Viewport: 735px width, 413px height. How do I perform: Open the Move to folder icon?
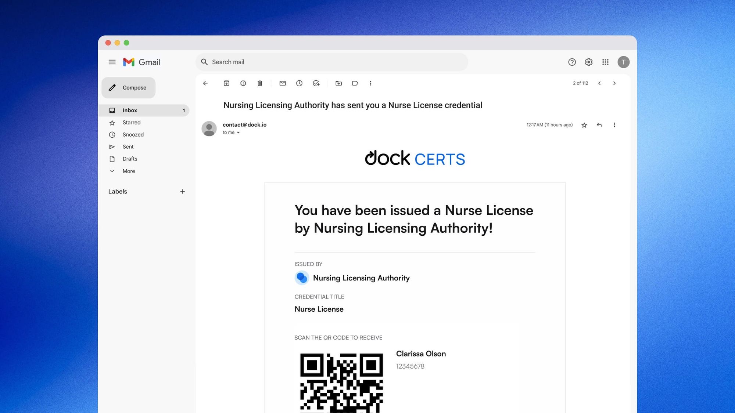(x=338, y=83)
